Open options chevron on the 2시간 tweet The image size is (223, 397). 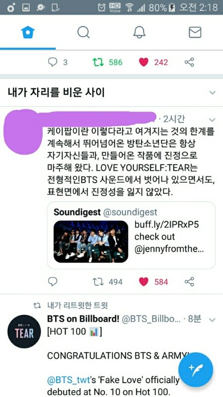coord(213,120)
